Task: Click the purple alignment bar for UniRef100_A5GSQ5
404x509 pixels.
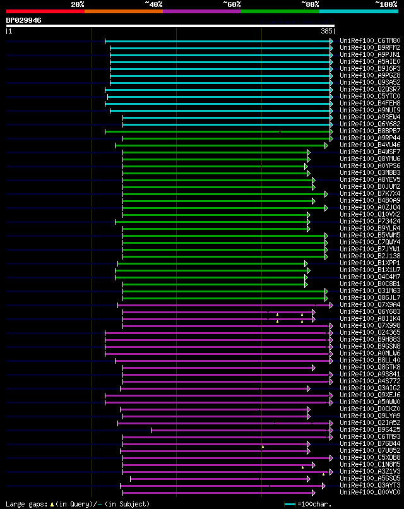Action: (x=218, y=479)
